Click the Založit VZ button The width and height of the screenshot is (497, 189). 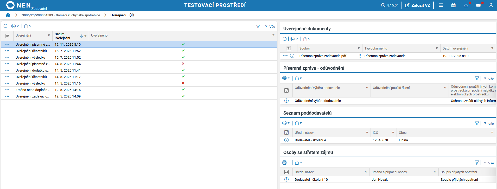pyautogui.click(x=418, y=5)
